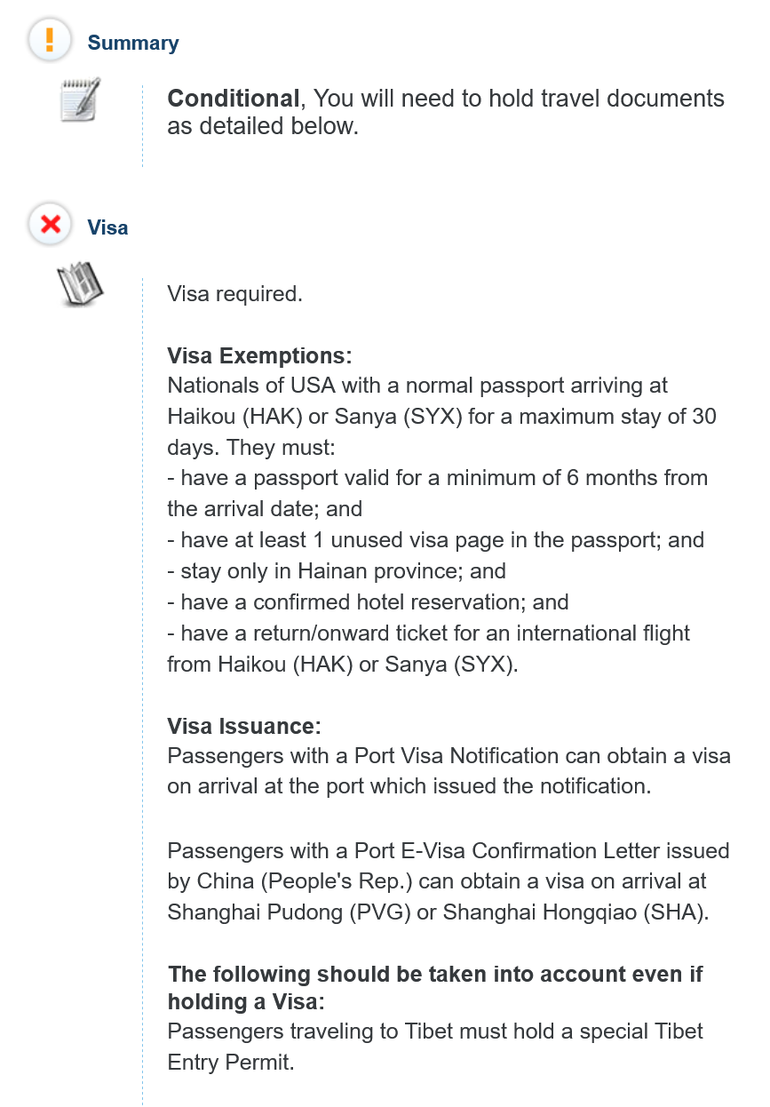Click the line mentioning maximum stay of 30
770x1107 pixels.
[x=441, y=417]
